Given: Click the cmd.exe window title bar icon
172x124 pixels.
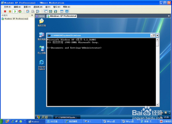Looking at the screenshot, I should [x=49, y=35].
